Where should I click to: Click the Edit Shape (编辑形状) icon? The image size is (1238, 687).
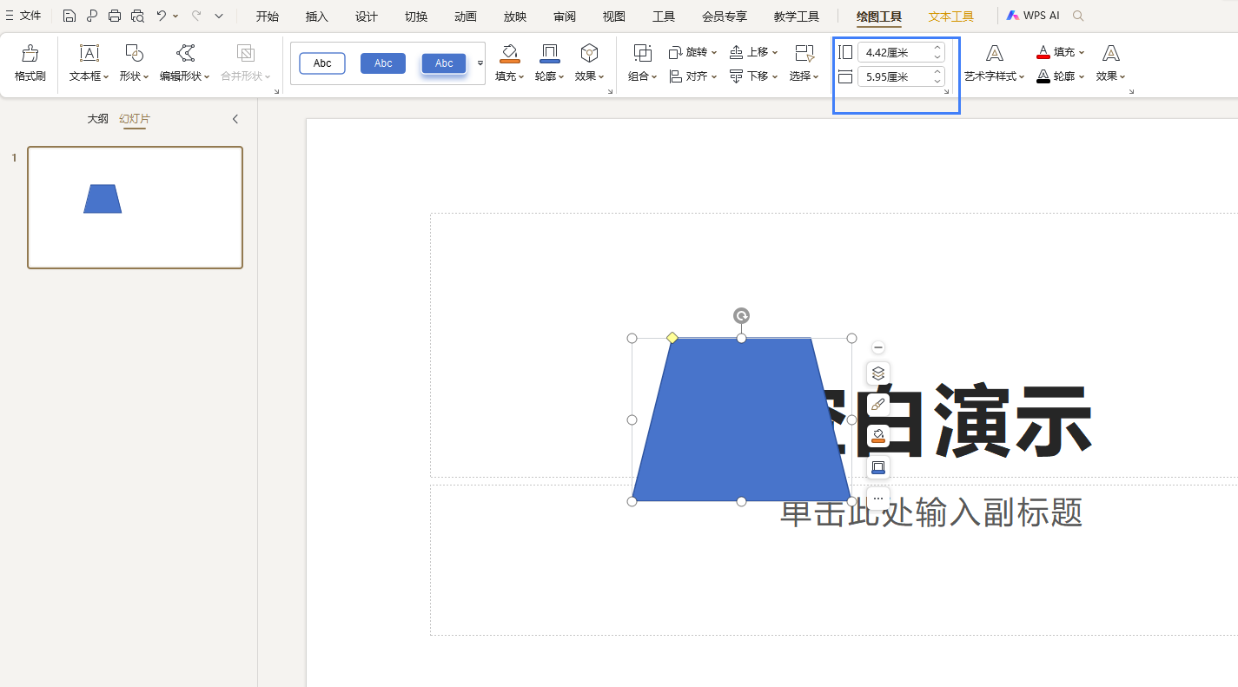coord(185,53)
